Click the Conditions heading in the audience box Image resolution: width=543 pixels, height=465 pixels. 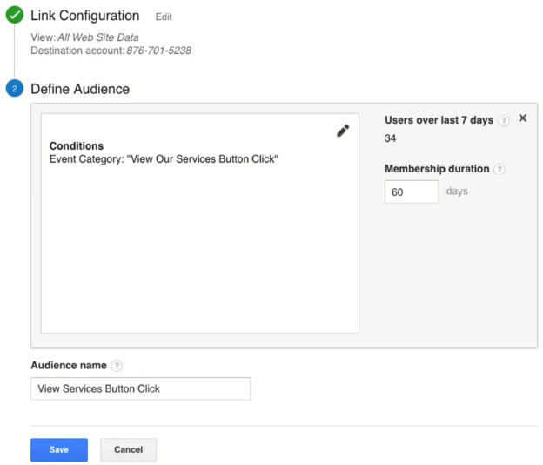coord(77,146)
